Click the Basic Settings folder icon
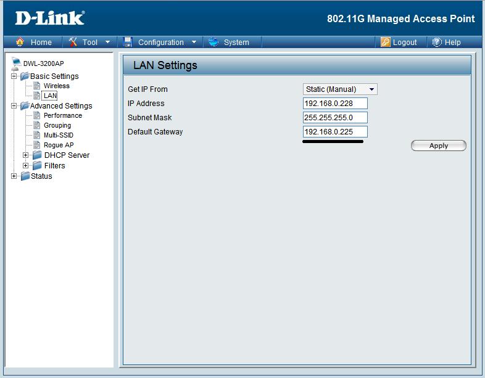485x378 pixels. (25, 76)
